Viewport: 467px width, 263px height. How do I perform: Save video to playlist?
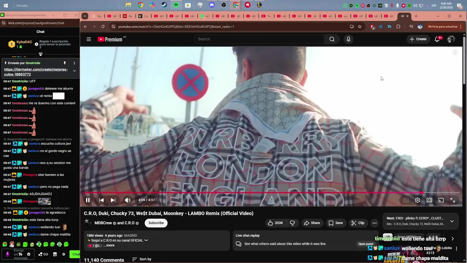[x=336, y=223]
